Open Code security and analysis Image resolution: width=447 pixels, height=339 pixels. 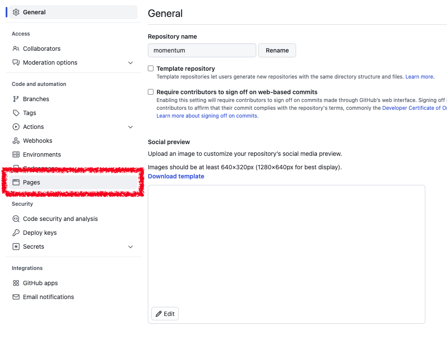(73, 219)
